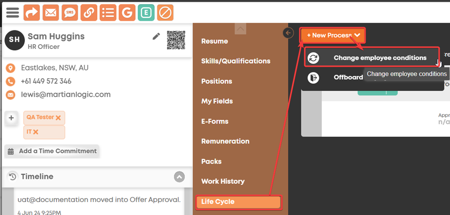Remove the IT tag
The height and width of the screenshot is (215, 450).
(36, 132)
